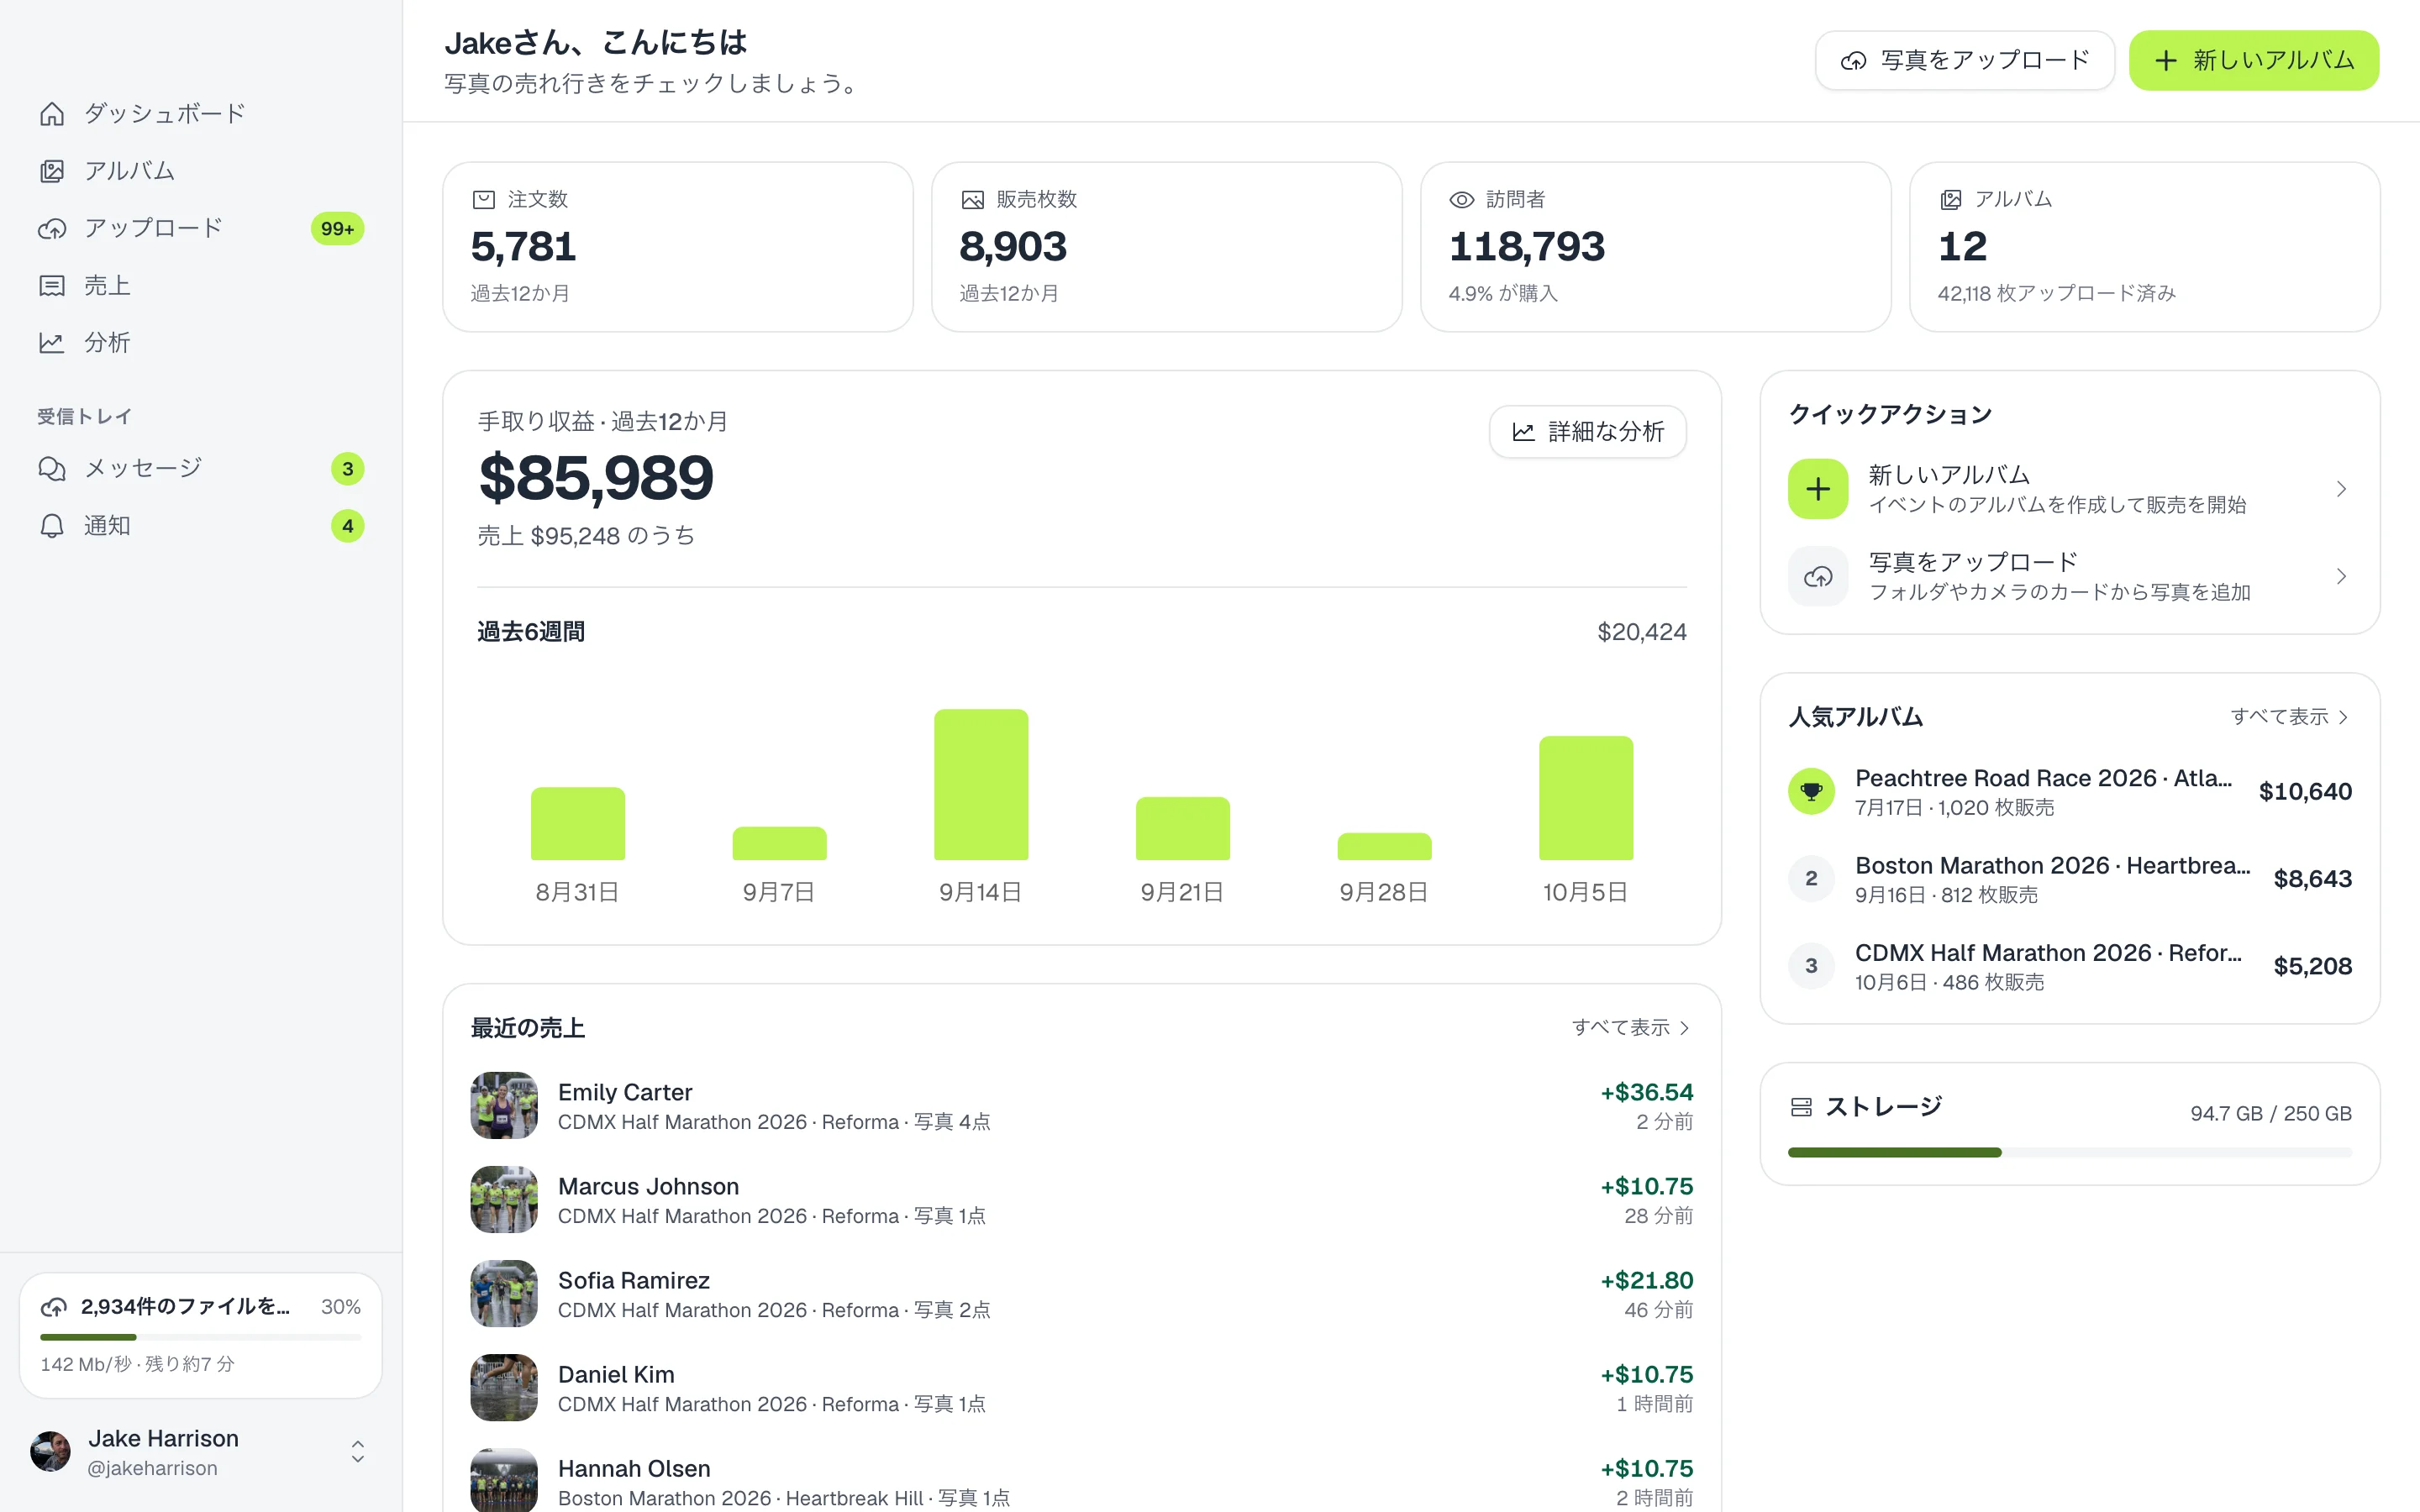Click the 8月31日 revenue bar
The width and height of the screenshot is (2420, 1512).
tap(578, 824)
